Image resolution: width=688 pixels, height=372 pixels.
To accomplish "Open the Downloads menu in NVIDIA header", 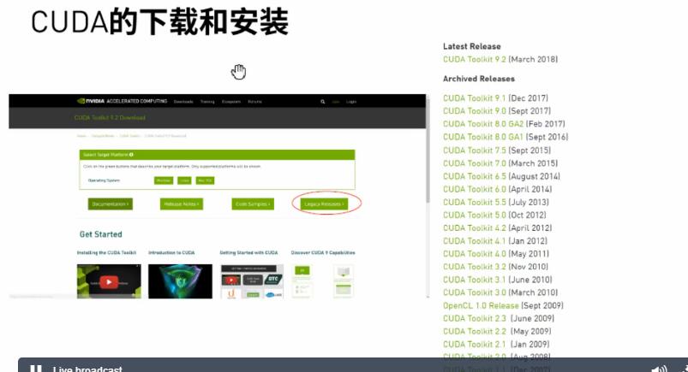I will 183,101.
